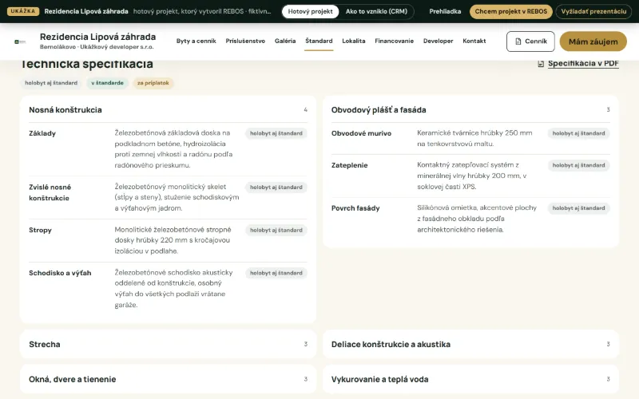Click the Základy row label

[x=42, y=133]
